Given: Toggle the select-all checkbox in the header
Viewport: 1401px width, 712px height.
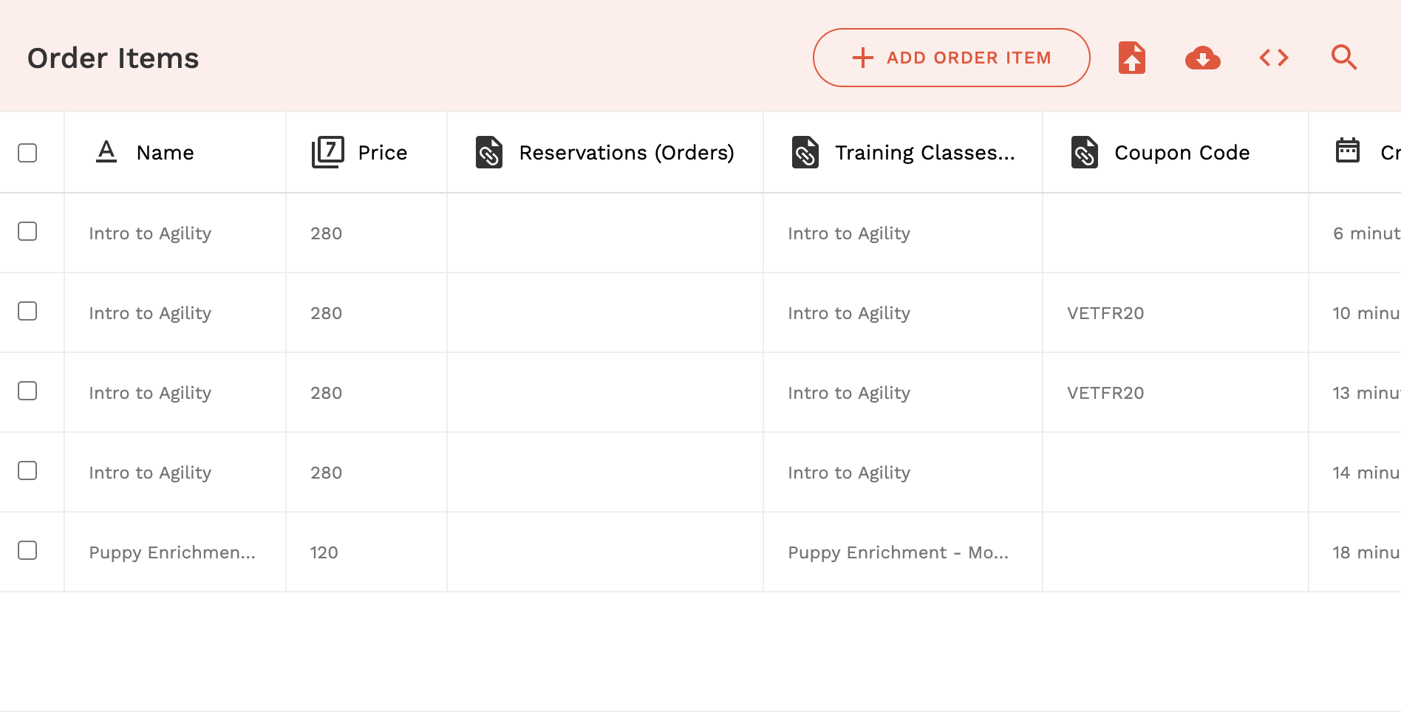Looking at the screenshot, I should tap(27, 153).
